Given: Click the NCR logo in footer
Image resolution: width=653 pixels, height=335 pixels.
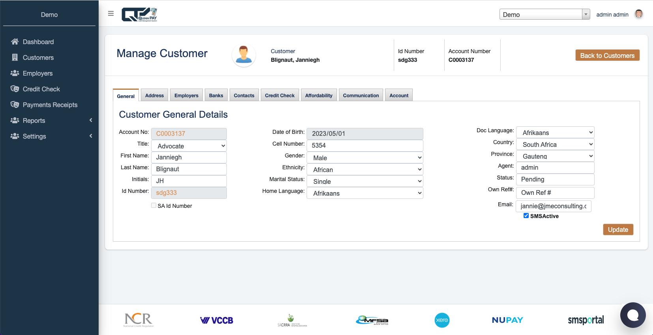Looking at the screenshot, I should (x=138, y=320).
